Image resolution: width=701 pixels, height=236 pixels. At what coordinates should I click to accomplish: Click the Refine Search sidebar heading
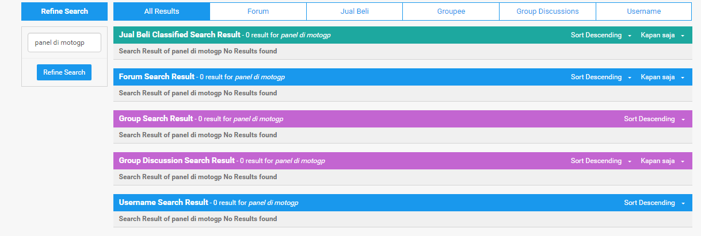(64, 11)
